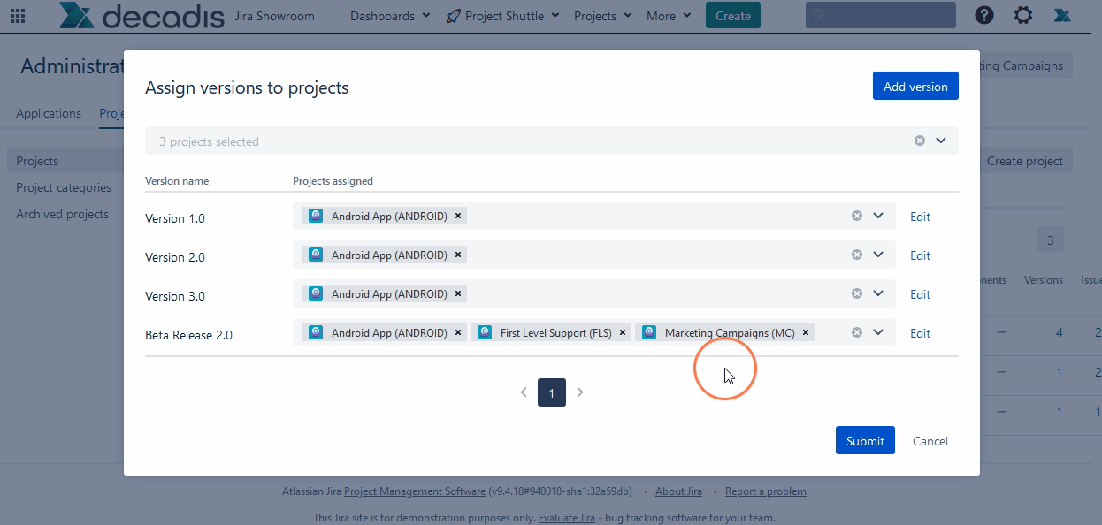Expand the Beta Release 2.0 projects dropdown
This screenshot has height=525, width=1102.
878,333
